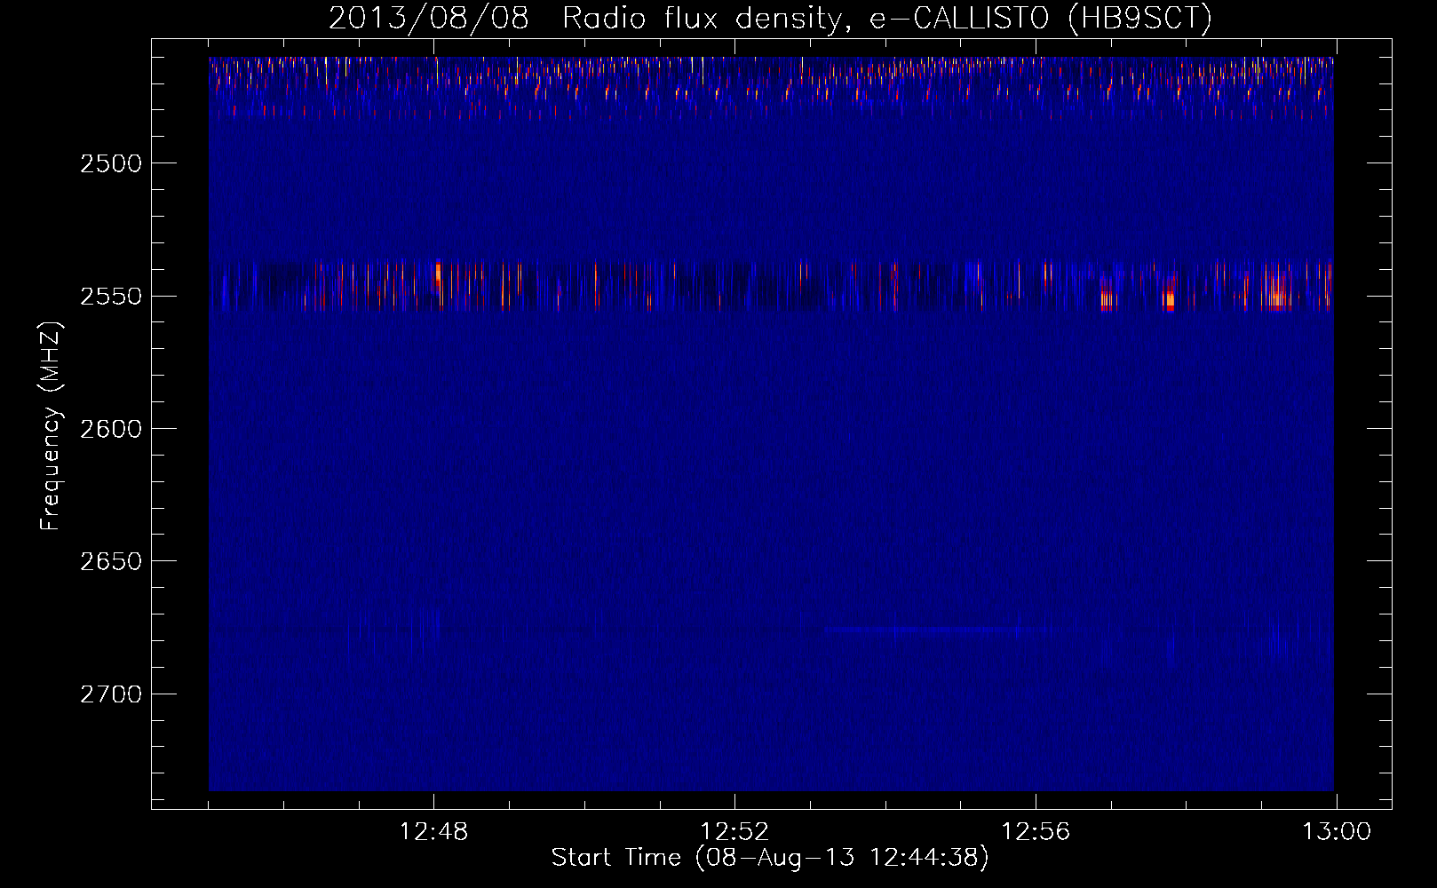This screenshot has height=888, width=1437.
Task: Click the 12:48 time axis label
Action: [x=433, y=832]
